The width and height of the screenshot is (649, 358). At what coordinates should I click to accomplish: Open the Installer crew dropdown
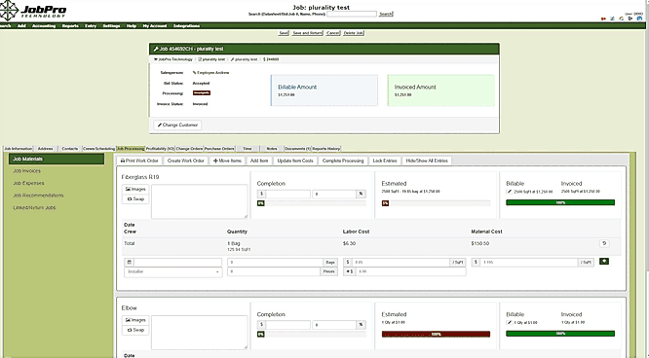[x=173, y=272]
